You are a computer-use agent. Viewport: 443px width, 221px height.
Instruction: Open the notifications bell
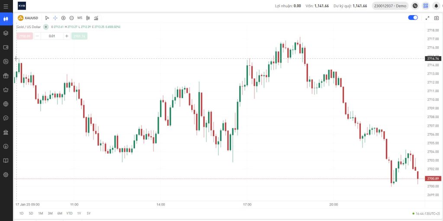point(436,6)
